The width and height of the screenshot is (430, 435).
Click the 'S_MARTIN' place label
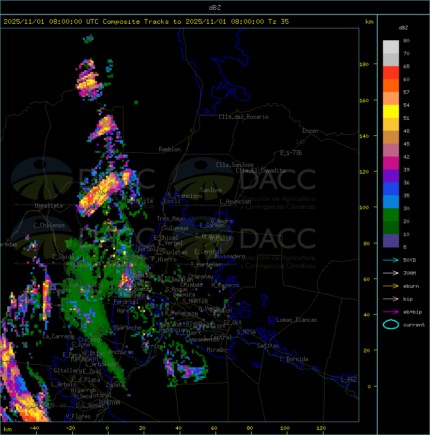pyautogui.click(x=195, y=301)
